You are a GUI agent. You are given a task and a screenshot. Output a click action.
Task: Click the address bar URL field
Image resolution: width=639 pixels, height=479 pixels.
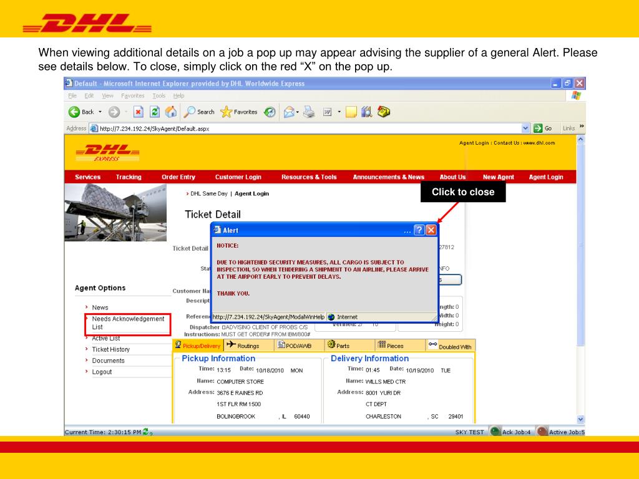coord(305,128)
